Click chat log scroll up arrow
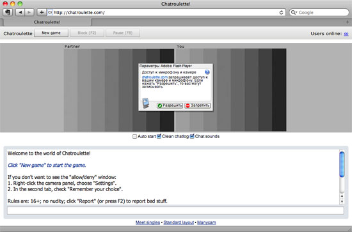This screenshot has height=232, width=352. point(342,196)
